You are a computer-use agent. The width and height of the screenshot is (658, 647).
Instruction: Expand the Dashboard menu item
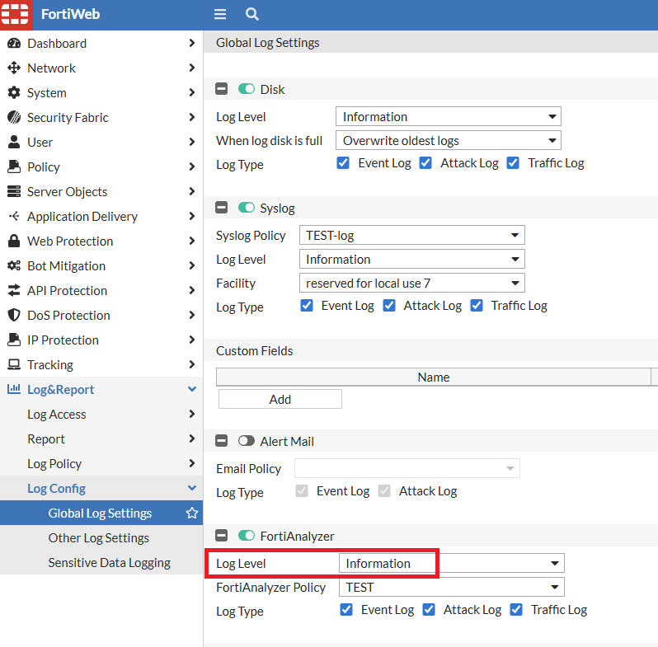point(101,43)
